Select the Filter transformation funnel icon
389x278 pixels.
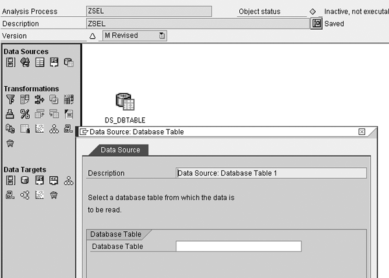tap(10, 100)
